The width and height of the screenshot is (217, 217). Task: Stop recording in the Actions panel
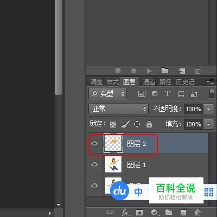click(118, 71)
